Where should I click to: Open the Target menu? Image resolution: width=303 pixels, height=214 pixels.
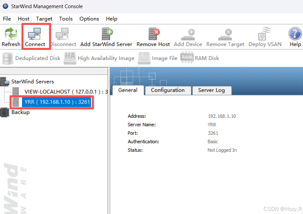coord(44,19)
